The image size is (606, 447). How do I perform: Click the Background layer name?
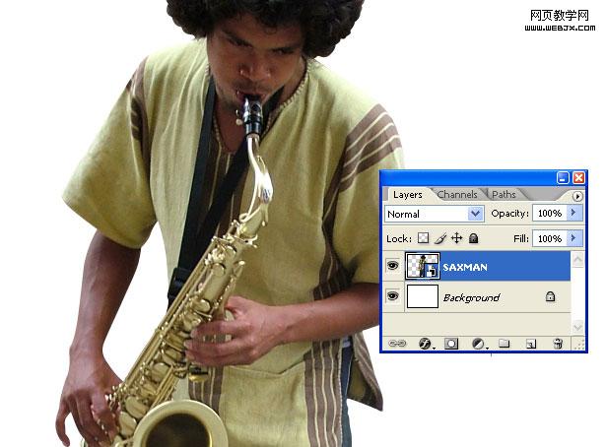[x=472, y=297]
